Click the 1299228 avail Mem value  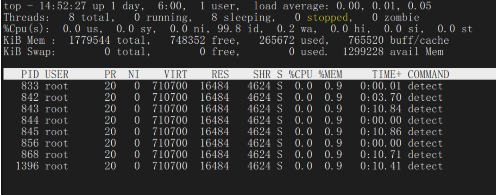click(x=363, y=52)
